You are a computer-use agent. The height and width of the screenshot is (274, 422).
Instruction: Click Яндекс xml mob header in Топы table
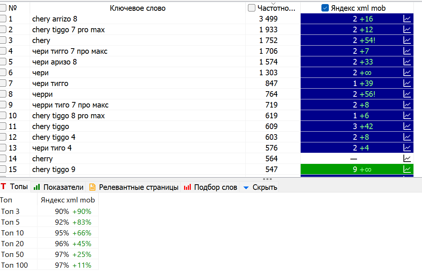68,200
